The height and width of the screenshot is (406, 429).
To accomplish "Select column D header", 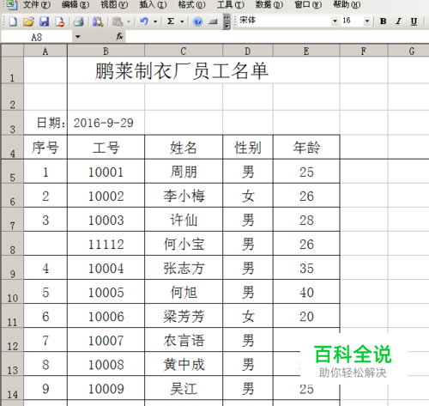I will [x=248, y=51].
